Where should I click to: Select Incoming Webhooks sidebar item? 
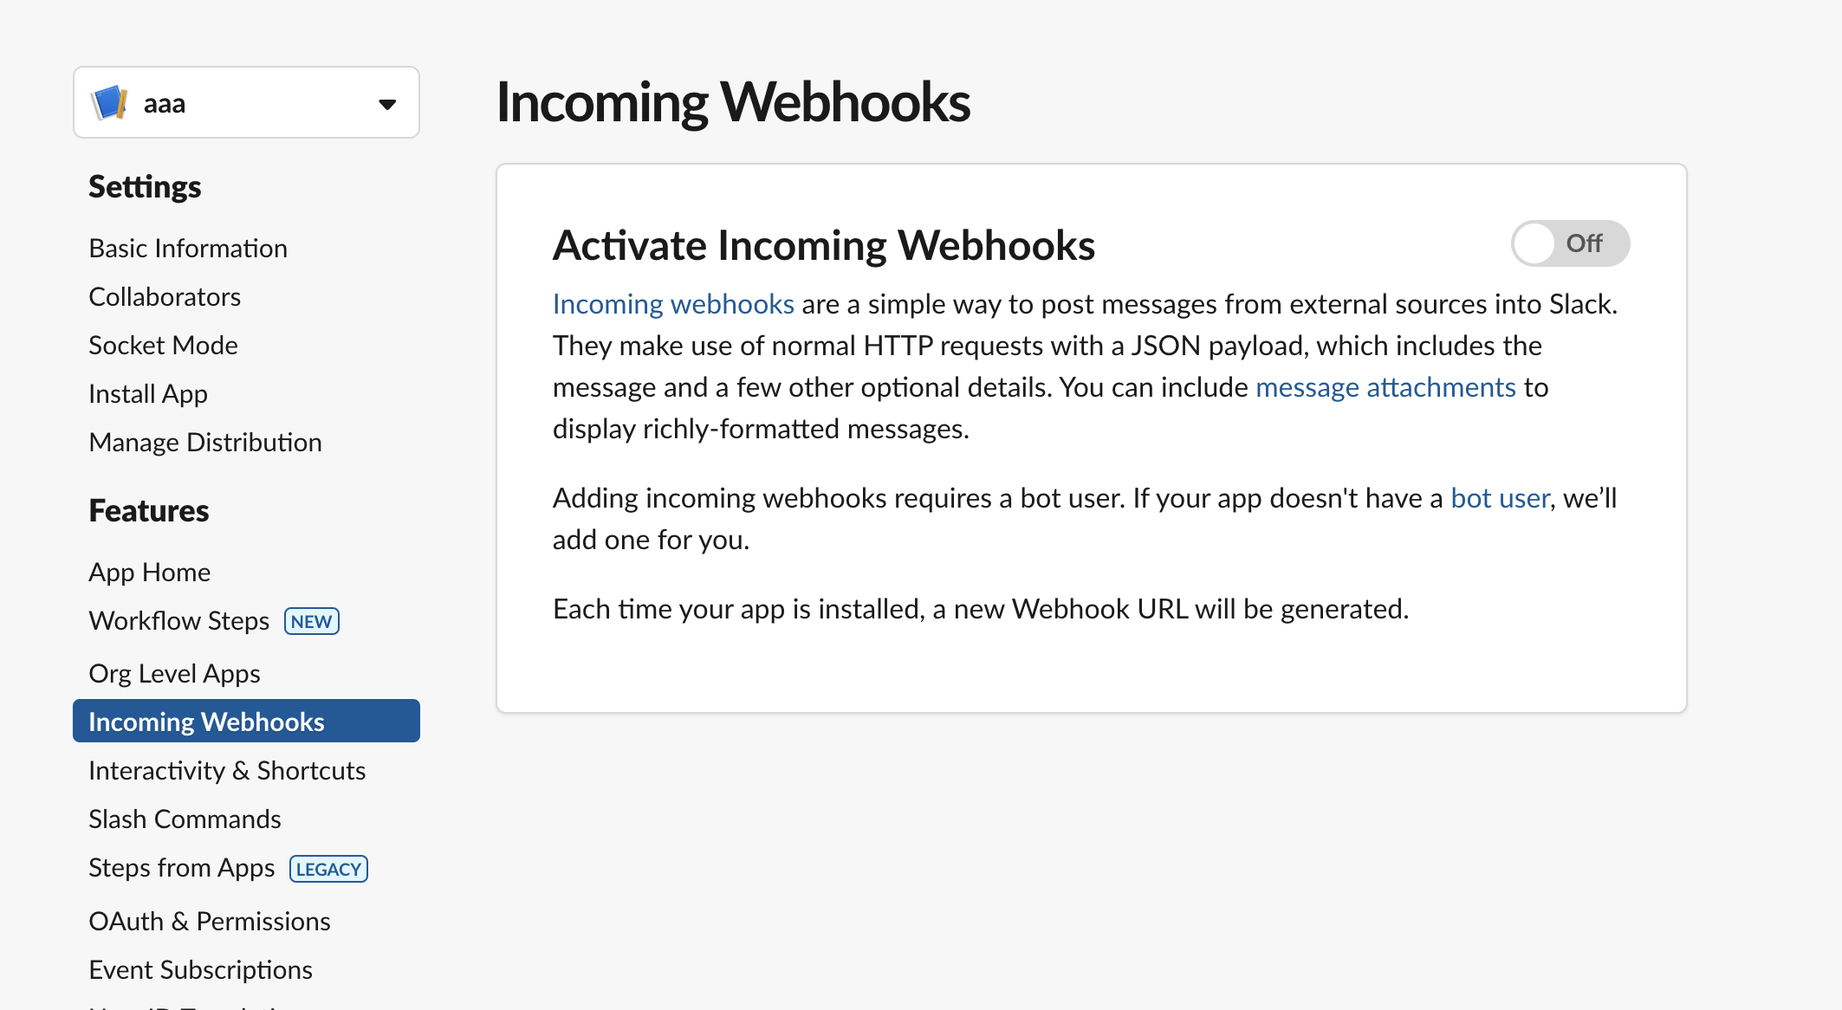pos(246,721)
